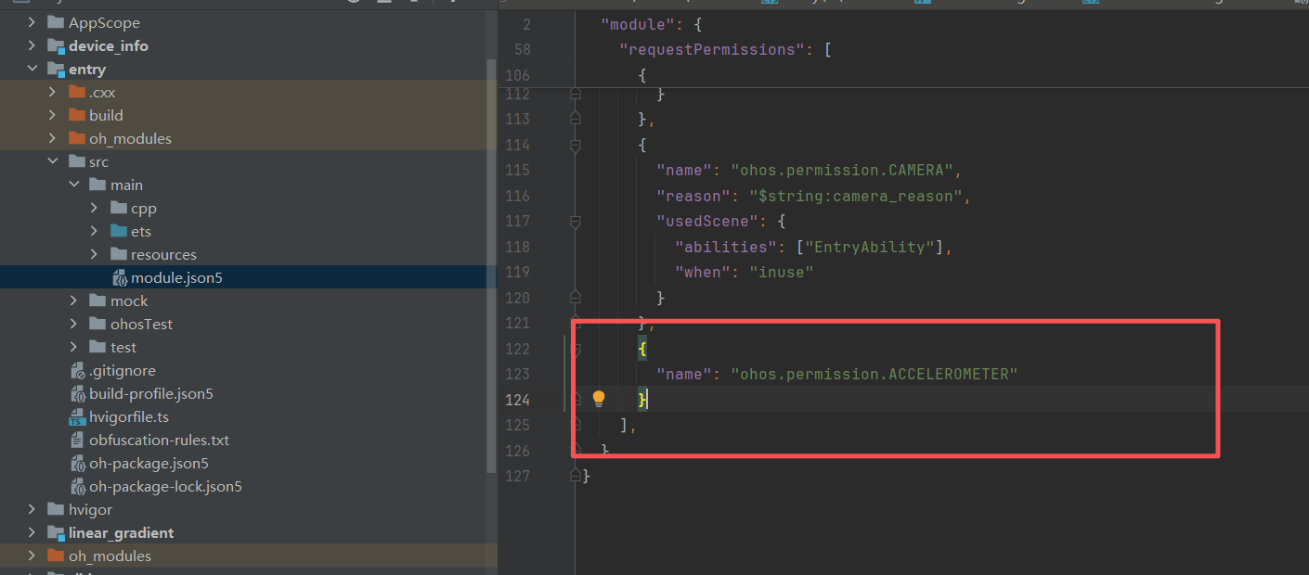Click "ohos.permission.ACCELEROMETER" string

[874, 374]
